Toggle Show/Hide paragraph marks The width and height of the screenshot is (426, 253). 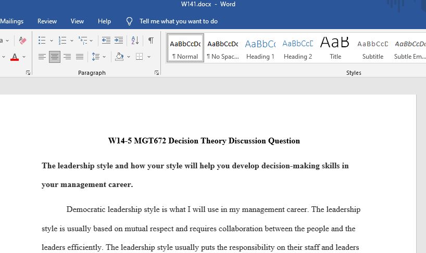[151, 41]
